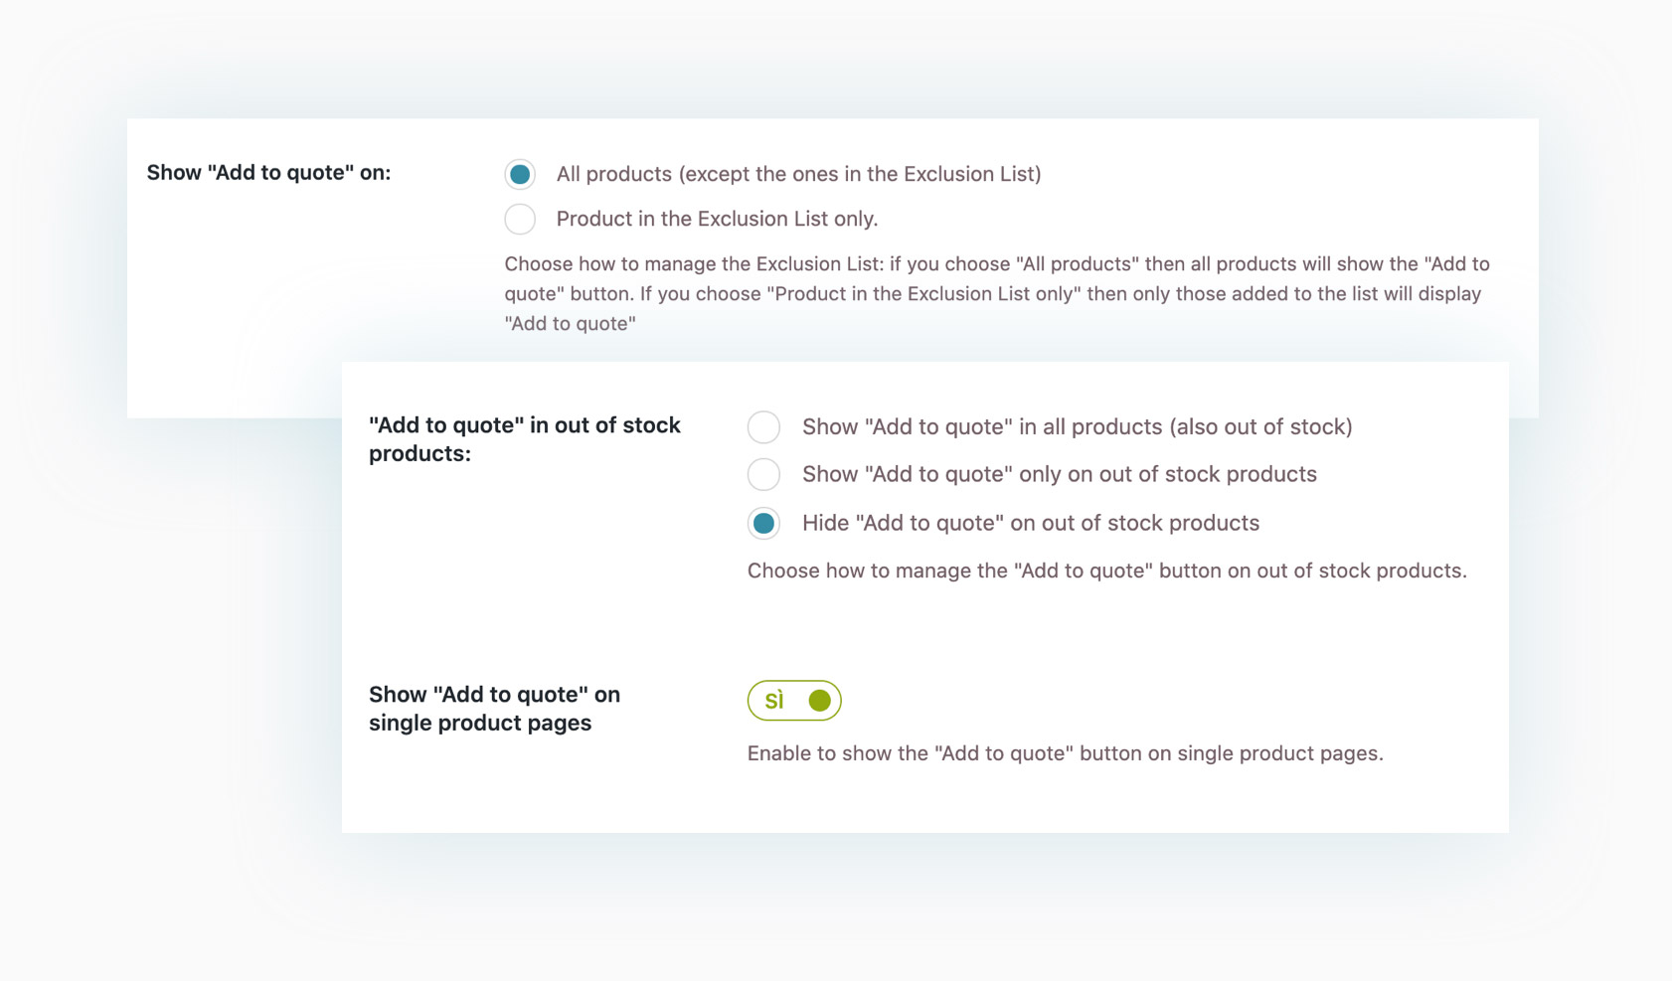Click the "only on out of stock products" label text
This screenshot has width=1672, height=981.
1059,474
